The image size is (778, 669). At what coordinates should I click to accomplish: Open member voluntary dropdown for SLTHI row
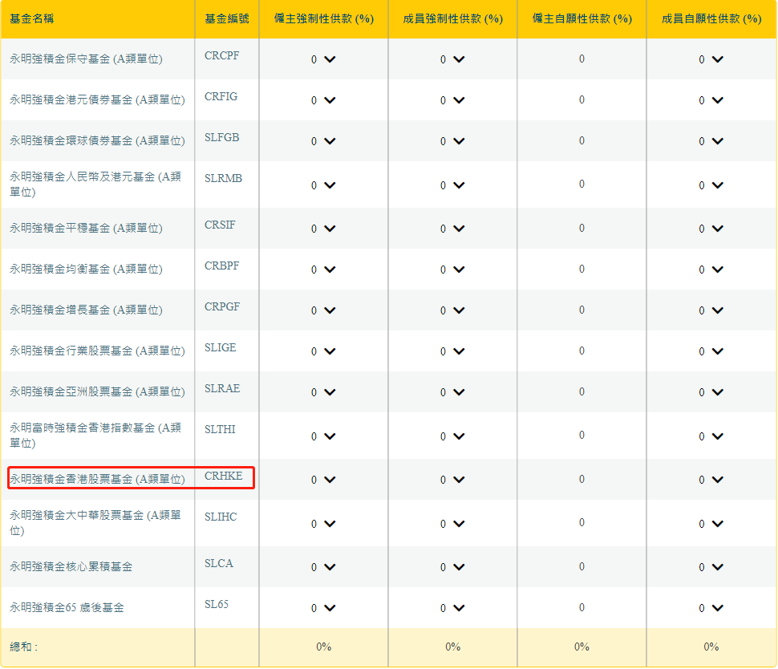711,436
